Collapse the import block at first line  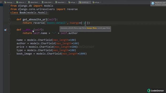[9, 6]
